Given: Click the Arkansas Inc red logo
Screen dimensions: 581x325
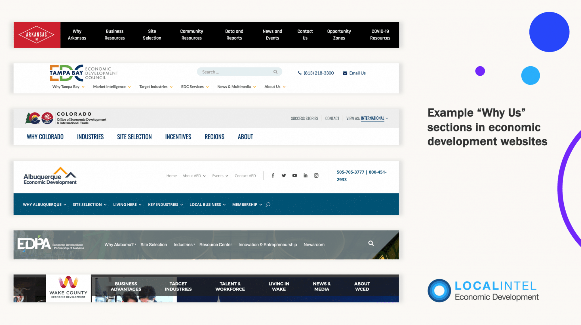Looking at the screenshot, I should click(x=37, y=35).
